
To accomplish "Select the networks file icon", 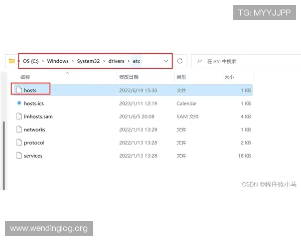I will click(19, 130).
